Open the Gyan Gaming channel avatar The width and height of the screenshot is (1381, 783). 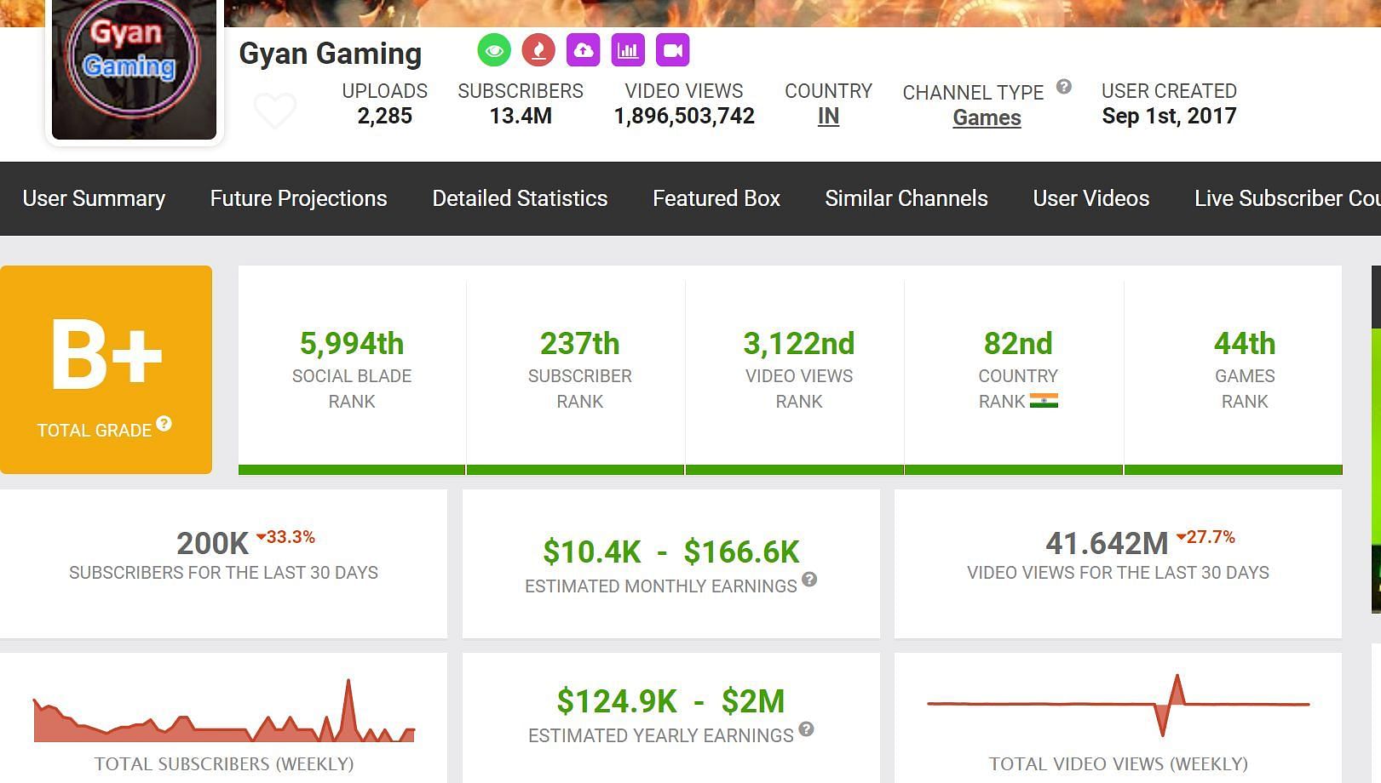134,70
